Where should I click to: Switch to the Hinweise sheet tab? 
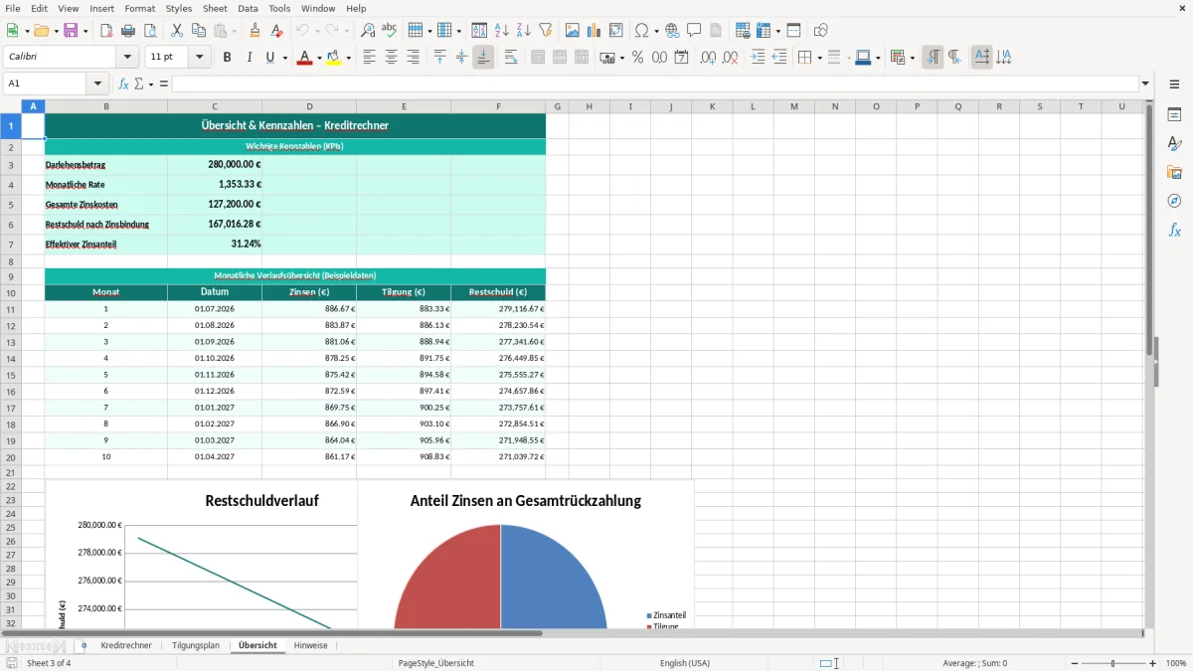tap(310, 645)
